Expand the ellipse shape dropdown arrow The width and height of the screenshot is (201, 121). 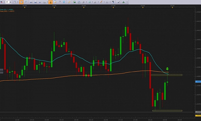tap(110, 2)
